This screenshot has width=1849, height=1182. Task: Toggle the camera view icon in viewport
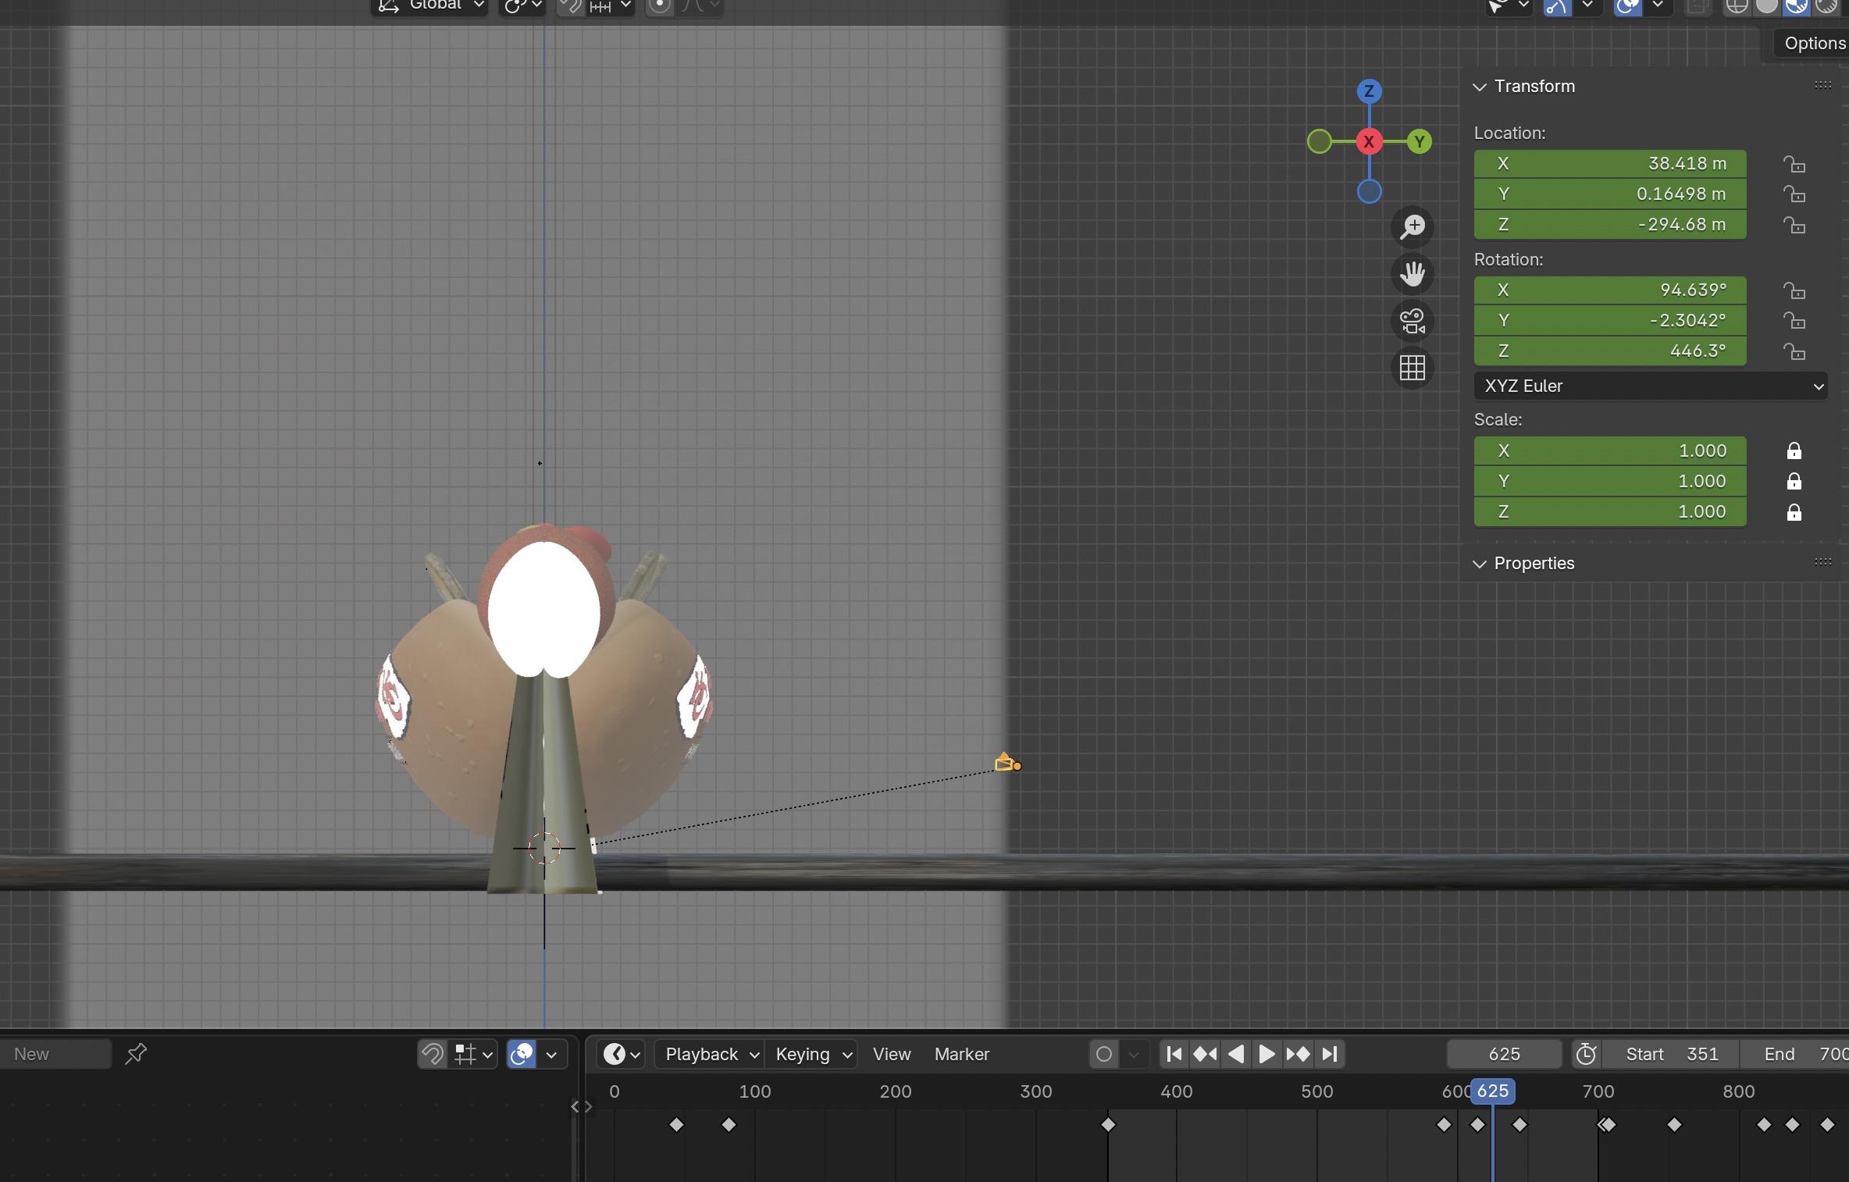[1413, 322]
